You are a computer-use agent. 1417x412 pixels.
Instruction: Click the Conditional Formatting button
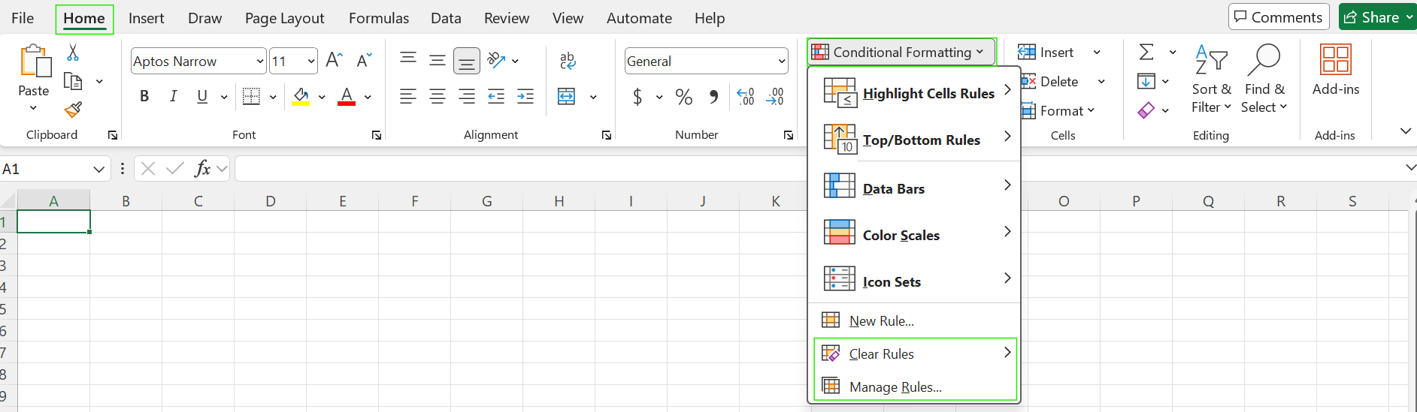(x=901, y=52)
